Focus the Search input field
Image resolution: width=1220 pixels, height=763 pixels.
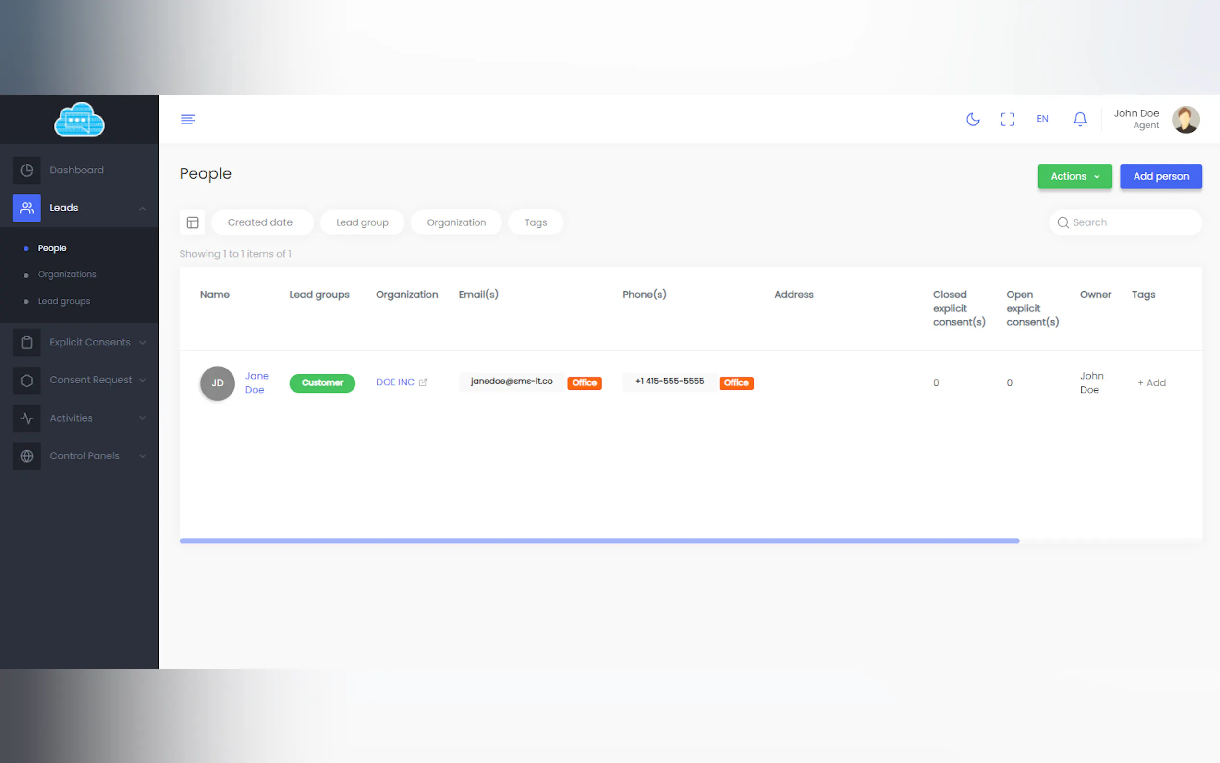click(x=1132, y=222)
